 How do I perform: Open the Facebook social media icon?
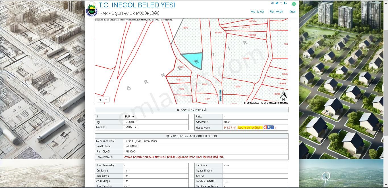(281, 3)
